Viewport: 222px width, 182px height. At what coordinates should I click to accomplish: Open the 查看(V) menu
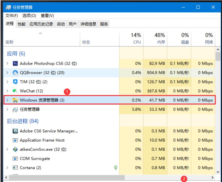[x=47, y=16]
